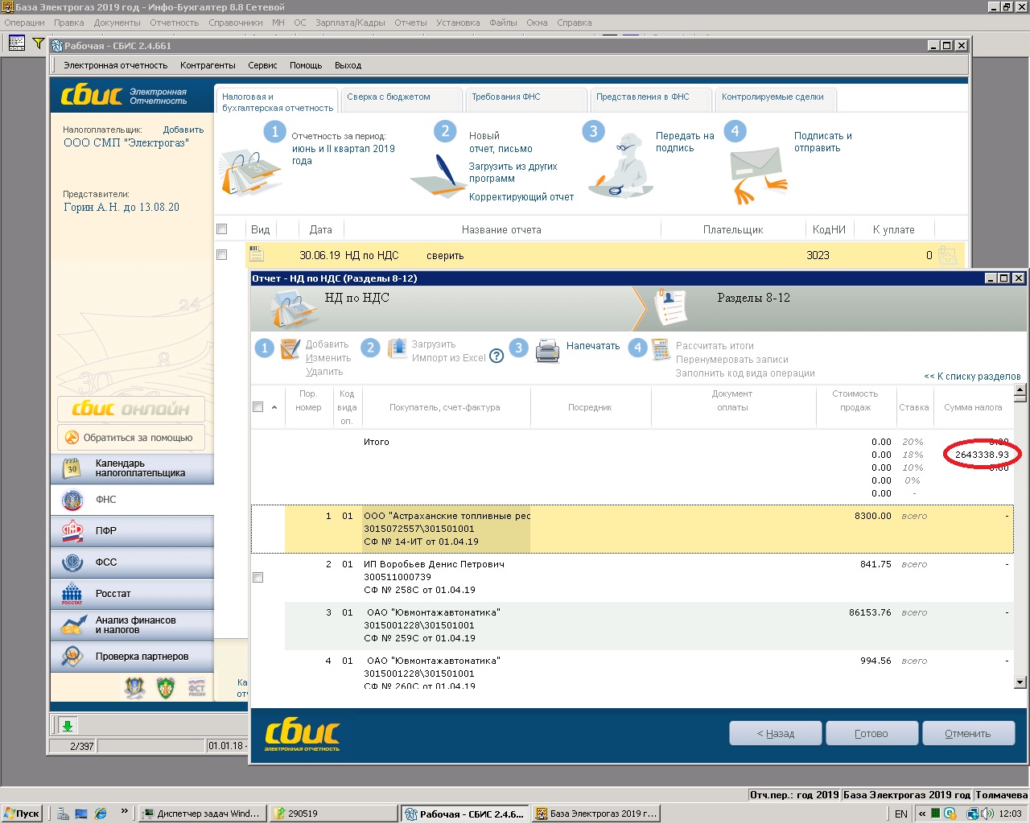Viewport: 1030px width, 824px height.
Task: Click Internet Explorer icon in quick launch
Action: pos(101,814)
